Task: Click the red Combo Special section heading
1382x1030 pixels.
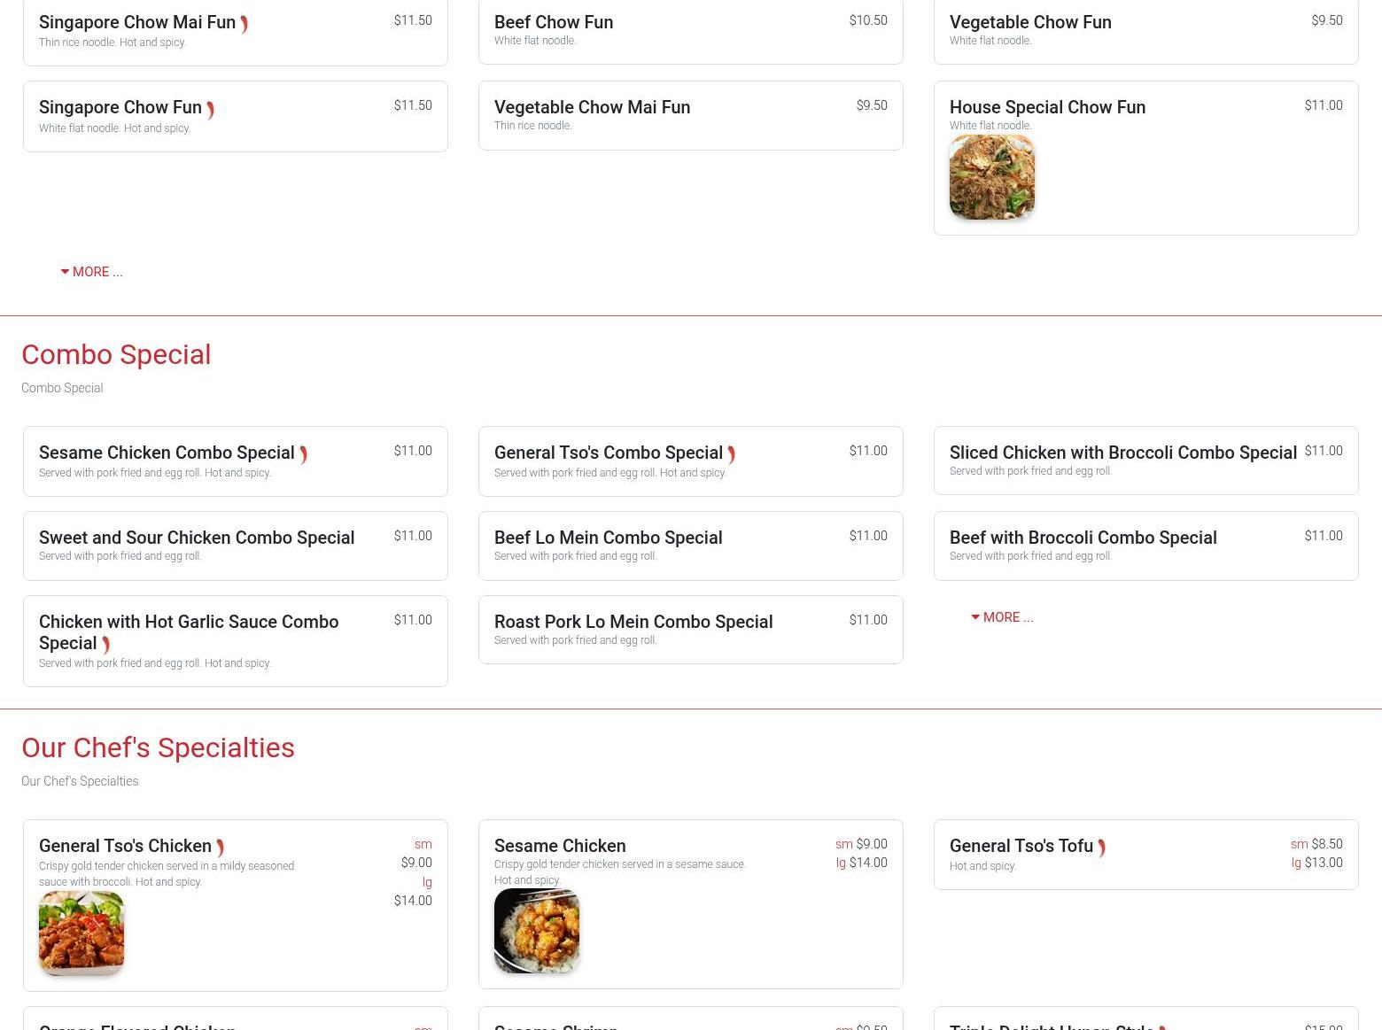Action: (x=116, y=354)
